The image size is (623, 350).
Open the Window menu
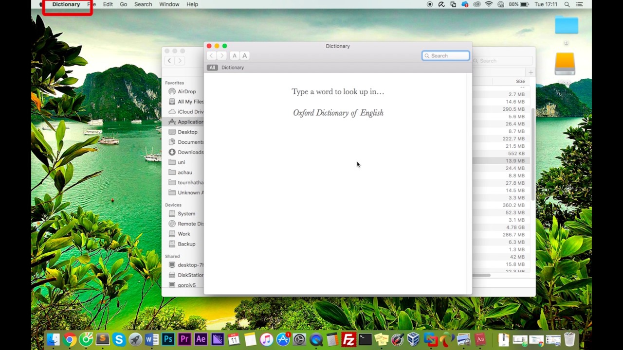(169, 4)
